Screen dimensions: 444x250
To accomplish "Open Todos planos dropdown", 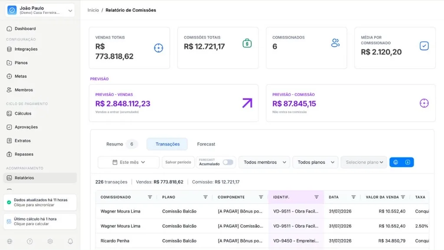I will 316,162.
